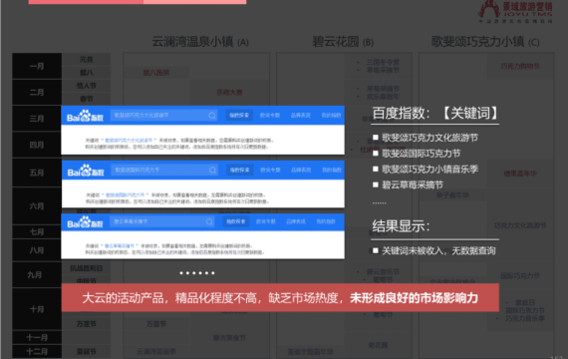
Task: Open 品牌表现 tab in the 歌斐颂国际巧克力节 panel
Action: [x=301, y=171]
